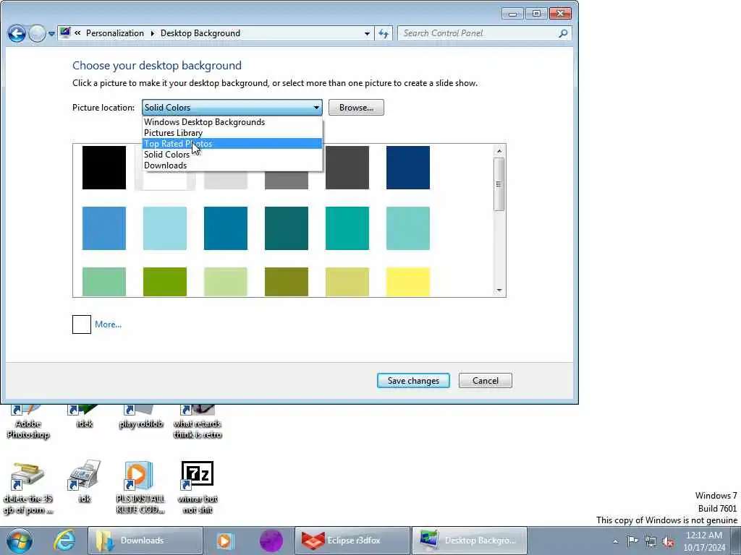Choose Pictures Library from the list
Image resolution: width=741 pixels, height=555 pixels.
[232, 133]
